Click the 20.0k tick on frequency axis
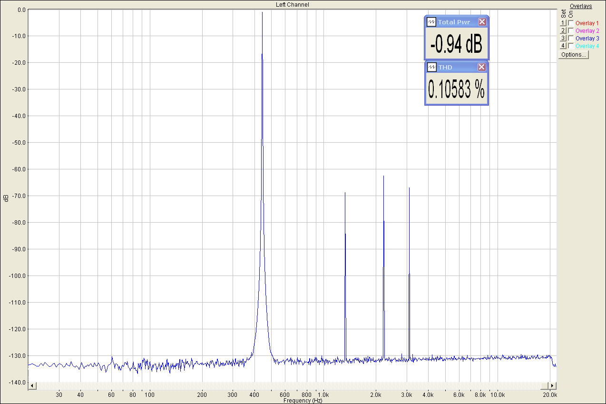Viewport: 606px width, 404px height. click(550, 394)
